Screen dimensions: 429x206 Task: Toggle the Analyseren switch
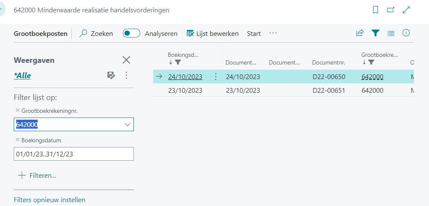click(x=131, y=33)
